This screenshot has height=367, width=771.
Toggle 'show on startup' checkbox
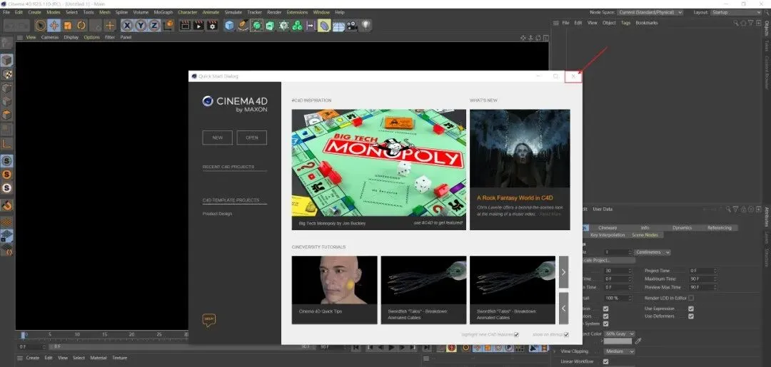pos(566,335)
